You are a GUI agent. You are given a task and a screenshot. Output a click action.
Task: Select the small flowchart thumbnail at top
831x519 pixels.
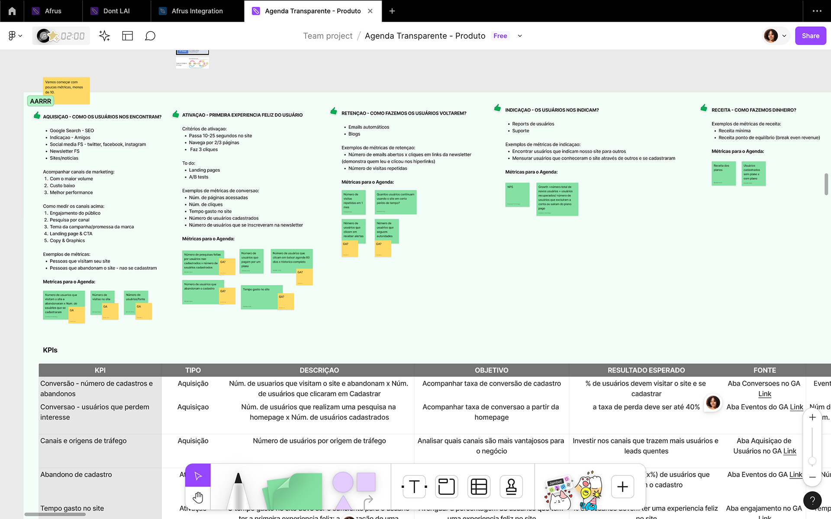pyautogui.click(x=192, y=64)
